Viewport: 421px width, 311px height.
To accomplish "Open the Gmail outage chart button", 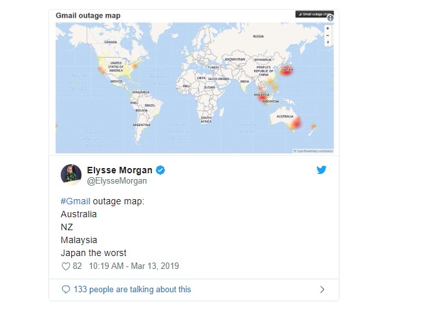I will (314, 14).
